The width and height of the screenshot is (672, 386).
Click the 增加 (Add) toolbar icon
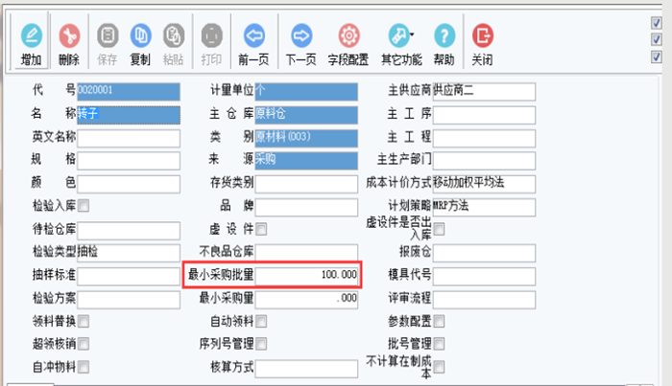32,44
